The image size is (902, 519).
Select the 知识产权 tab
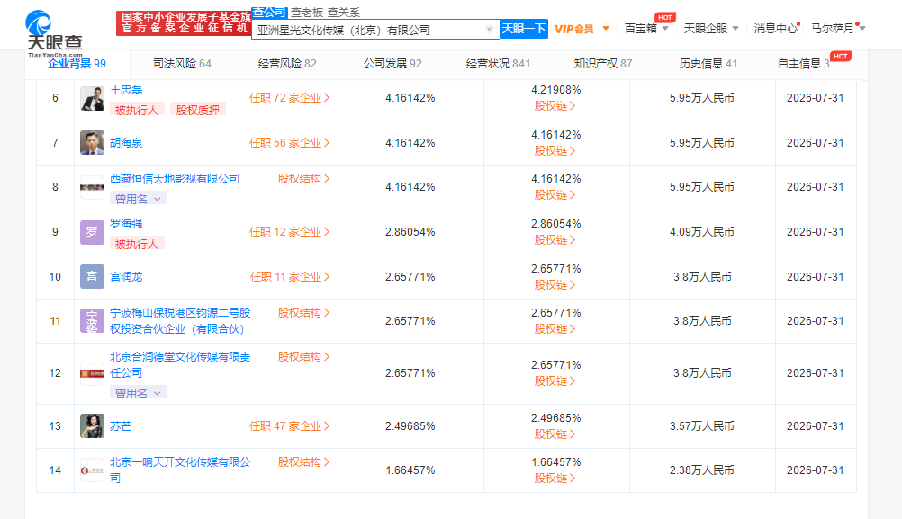coord(603,64)
